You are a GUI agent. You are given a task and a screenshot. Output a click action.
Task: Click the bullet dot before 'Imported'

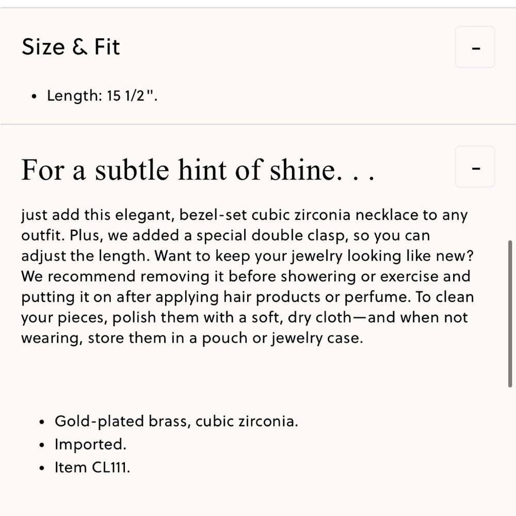pos(41,445)
